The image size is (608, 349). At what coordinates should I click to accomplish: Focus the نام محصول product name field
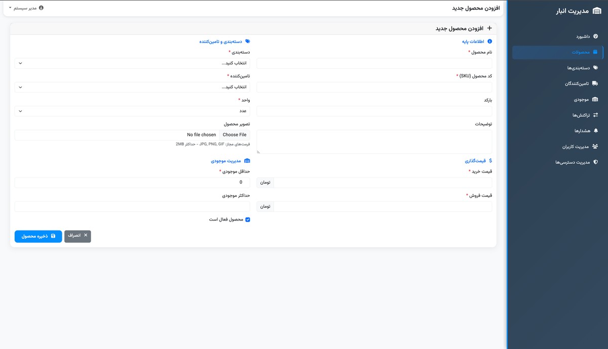[374, 63]
